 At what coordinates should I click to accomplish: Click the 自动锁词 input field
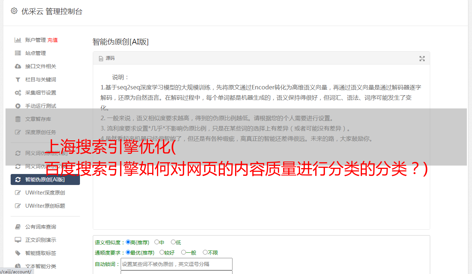(176, 264)
